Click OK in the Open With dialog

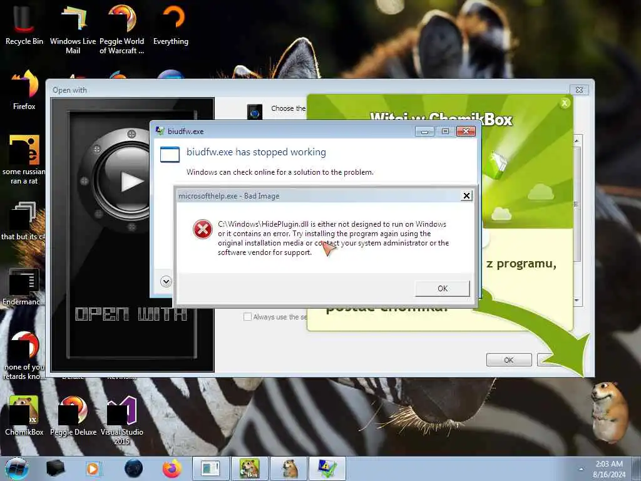tap(509, 360)
